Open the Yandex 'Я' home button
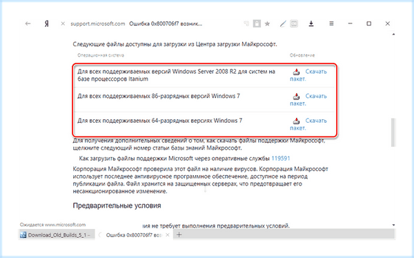This screenshot has width=414, height=258. (x=46, y=23)
